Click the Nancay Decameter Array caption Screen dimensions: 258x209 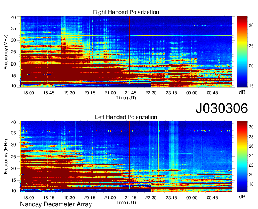56,204
